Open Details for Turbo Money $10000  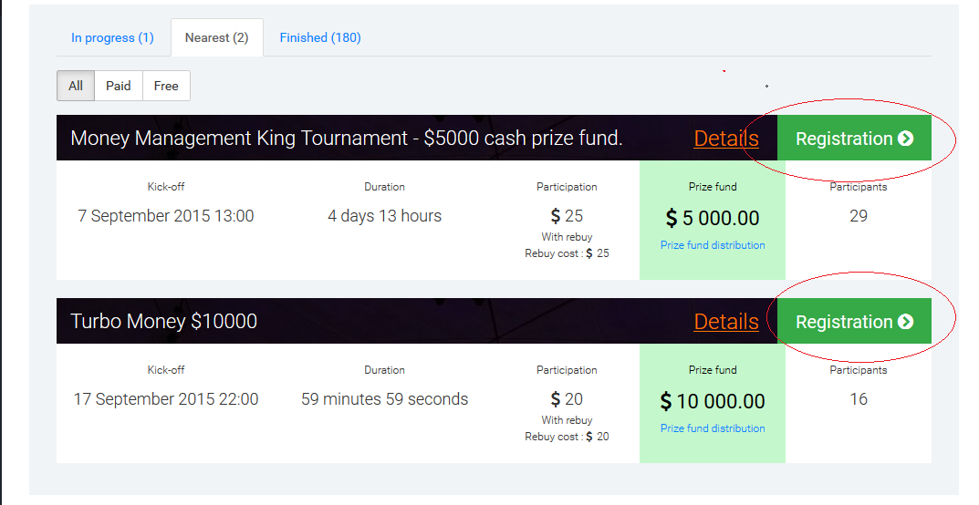click(x=726, y=322)
